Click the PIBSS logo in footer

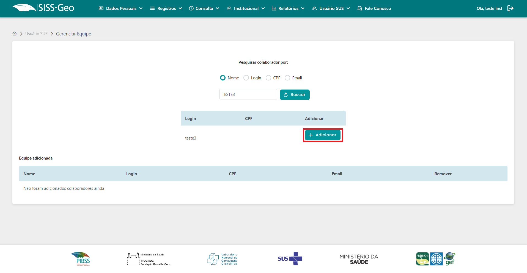[x=80, y=259]
